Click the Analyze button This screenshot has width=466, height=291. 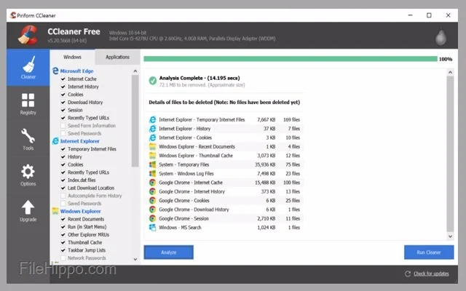(168, 252)
